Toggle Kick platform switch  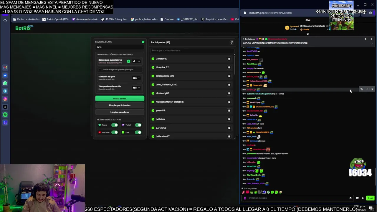click(x=138, y=132)
